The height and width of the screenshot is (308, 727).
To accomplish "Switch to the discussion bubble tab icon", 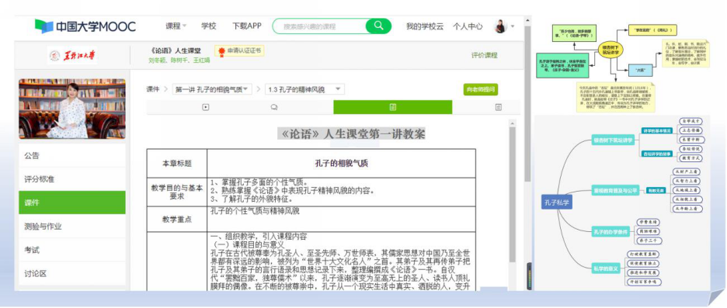I will pyautogui.click(x=274, y=108).
